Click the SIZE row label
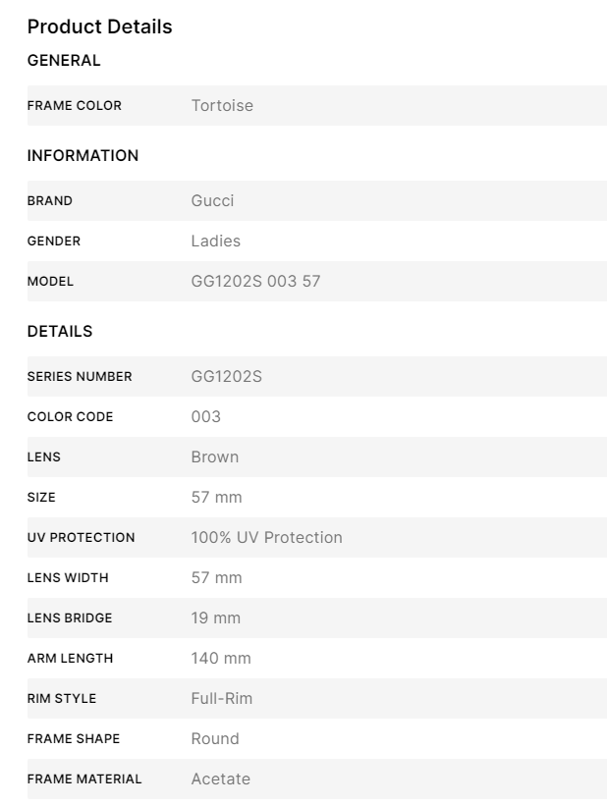The width and height of the screenshot is (607, 805). [x=41, y=497]
